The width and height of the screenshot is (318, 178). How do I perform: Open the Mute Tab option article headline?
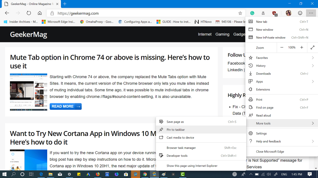click(x=110, y=61)
